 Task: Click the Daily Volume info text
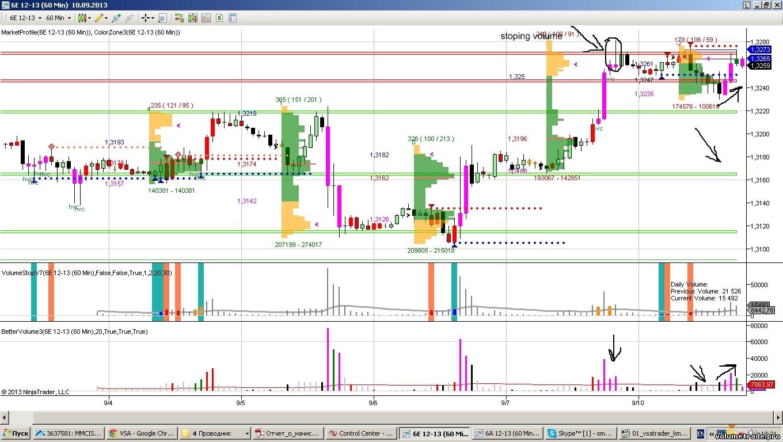pyautogui.click(x=689, y=285)
